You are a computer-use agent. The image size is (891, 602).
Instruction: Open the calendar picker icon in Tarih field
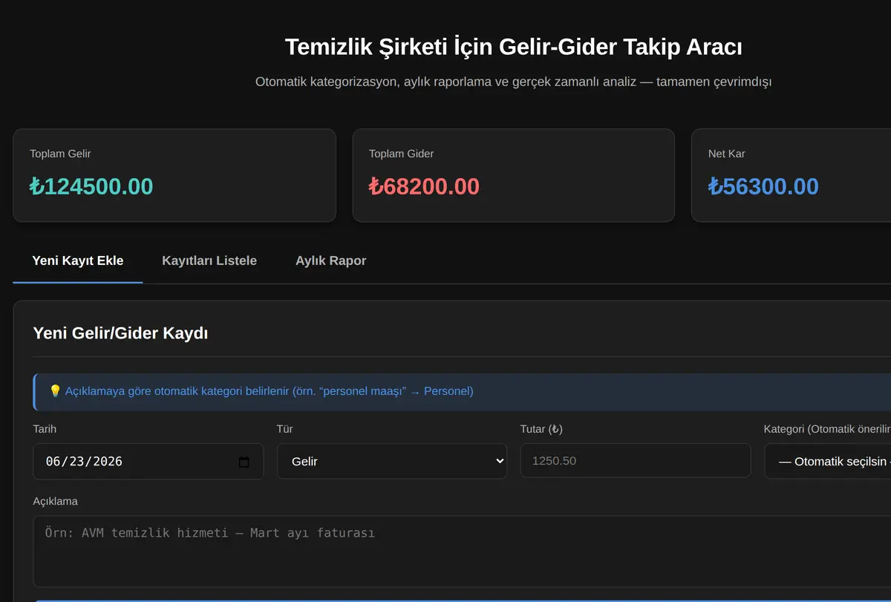click(244, 462)
